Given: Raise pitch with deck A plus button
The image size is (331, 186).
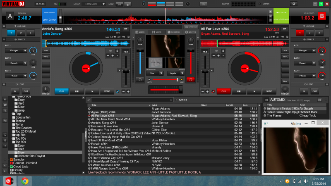Looking at the screenshot, I should point(128,91).
